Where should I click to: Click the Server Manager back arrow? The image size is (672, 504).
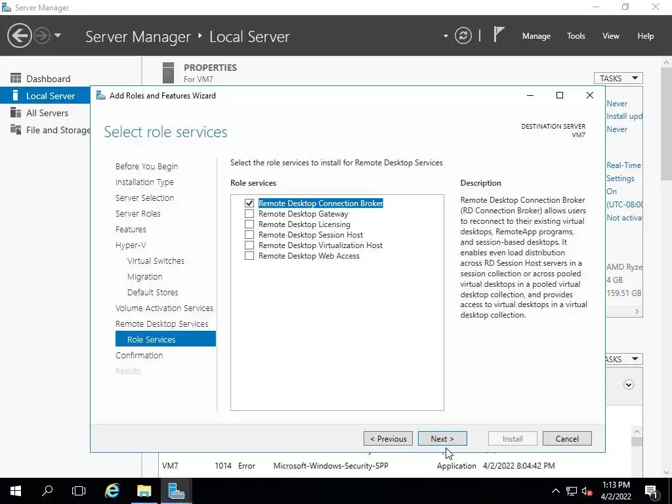pos(19,35)
